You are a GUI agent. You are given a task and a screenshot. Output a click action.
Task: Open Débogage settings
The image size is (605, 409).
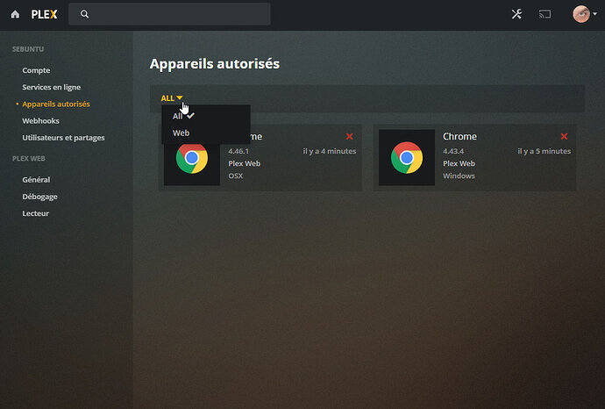pyautogui.click(x=39, y=197)
